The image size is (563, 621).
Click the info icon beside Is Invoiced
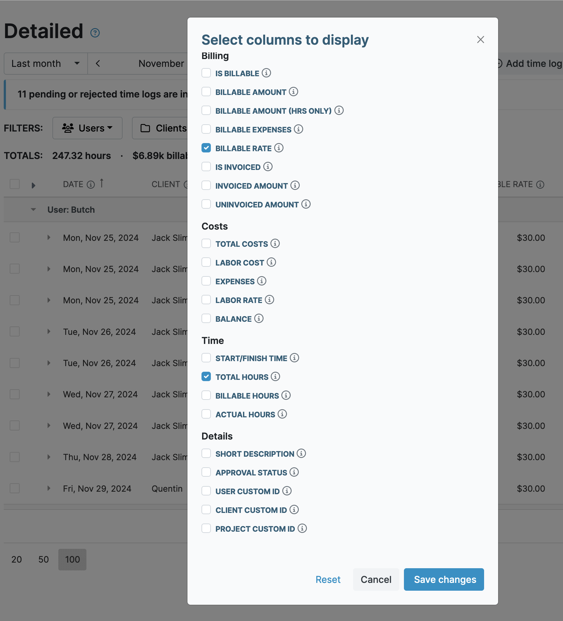coord(268,167)
